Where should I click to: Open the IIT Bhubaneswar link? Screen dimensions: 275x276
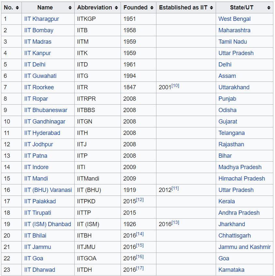coord(46,110)
